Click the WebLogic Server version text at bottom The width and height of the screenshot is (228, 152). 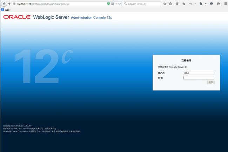pos(17,126)
